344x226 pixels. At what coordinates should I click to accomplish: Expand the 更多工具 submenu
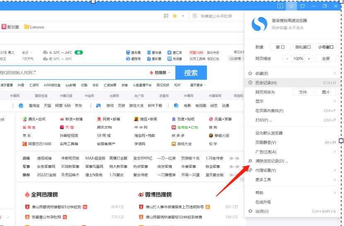point(290,179)
